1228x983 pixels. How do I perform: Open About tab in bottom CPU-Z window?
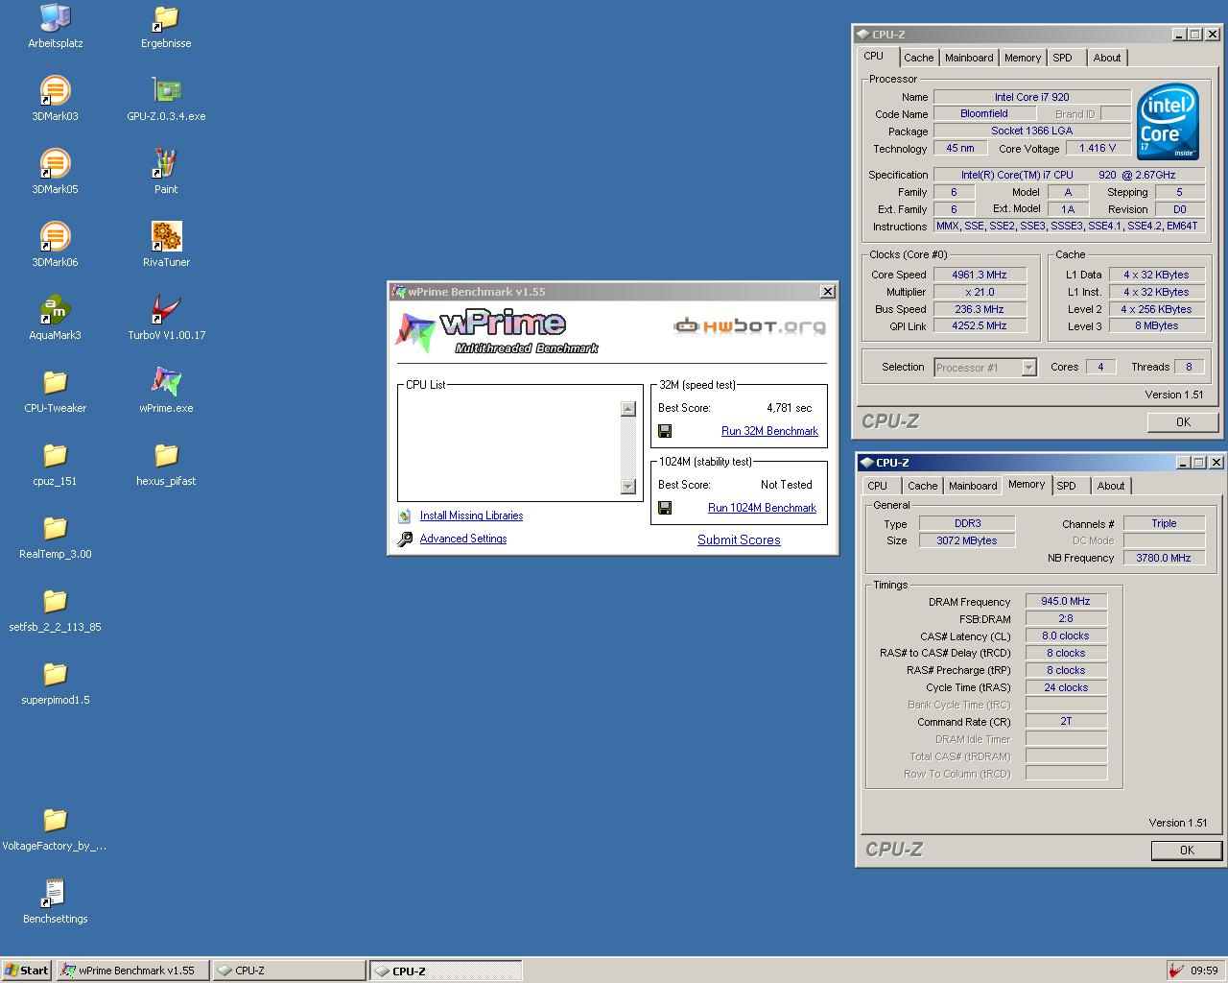1111,486
